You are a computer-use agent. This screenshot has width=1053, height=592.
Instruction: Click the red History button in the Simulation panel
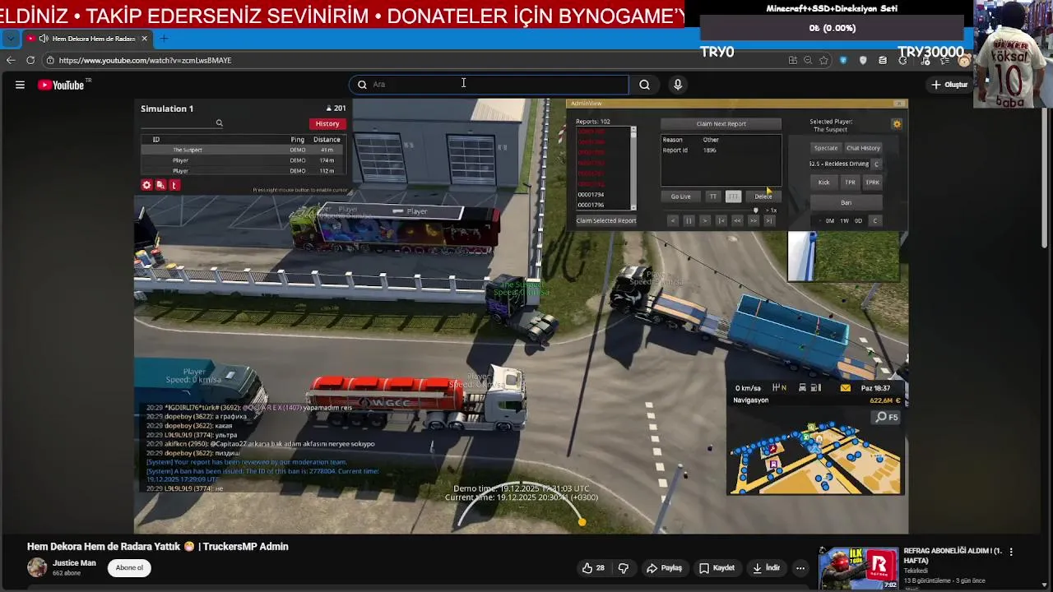pyautogui.click(x=327, y=123)
